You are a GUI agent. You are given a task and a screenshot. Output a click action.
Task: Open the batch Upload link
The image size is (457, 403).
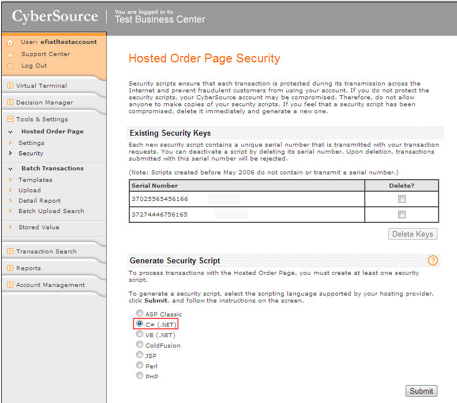pos(29,190)
